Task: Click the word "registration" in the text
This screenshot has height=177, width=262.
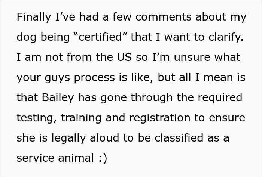Action: 160,118
